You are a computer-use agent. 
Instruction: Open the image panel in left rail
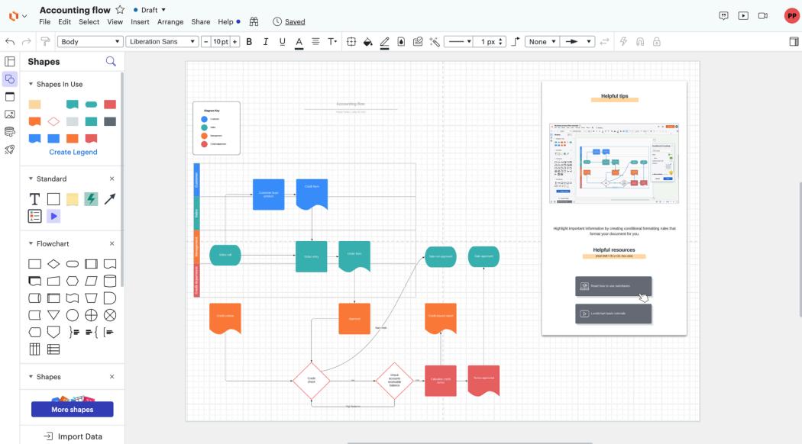point(10,114)
